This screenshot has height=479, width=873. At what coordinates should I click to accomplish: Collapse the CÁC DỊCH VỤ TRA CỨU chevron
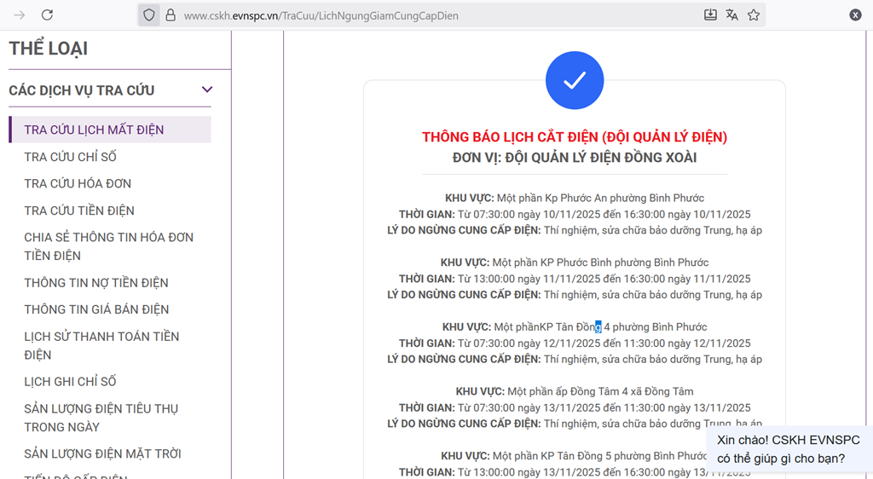click(206, 89)
